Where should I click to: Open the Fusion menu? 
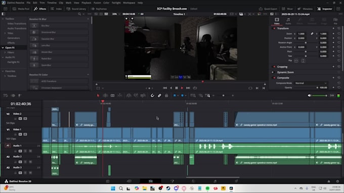click(x=97, y=3)
